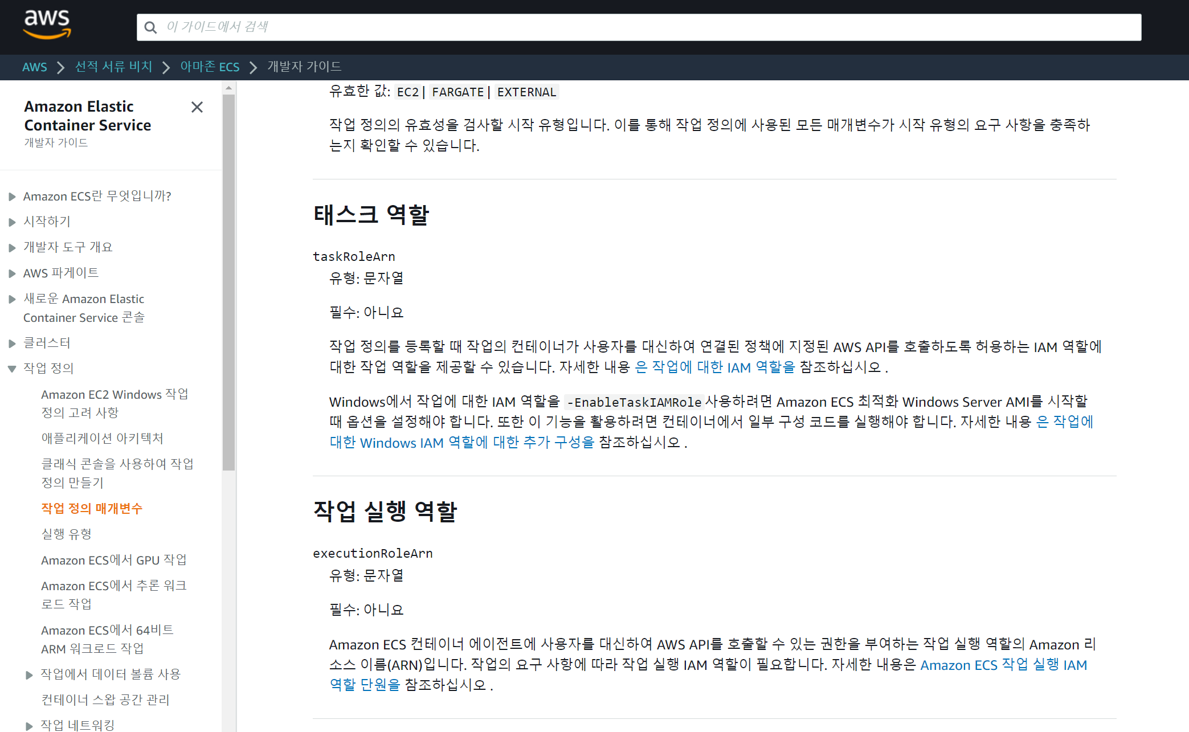
Task: Click the search magnifier icon
Action: [150, 27]
